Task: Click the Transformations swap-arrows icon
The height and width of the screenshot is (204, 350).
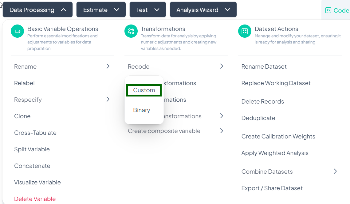Action: (x=131, y=31)
